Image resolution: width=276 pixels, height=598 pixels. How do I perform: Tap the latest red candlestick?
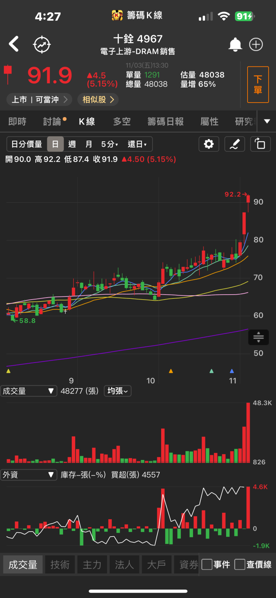(x=248, y=203)
